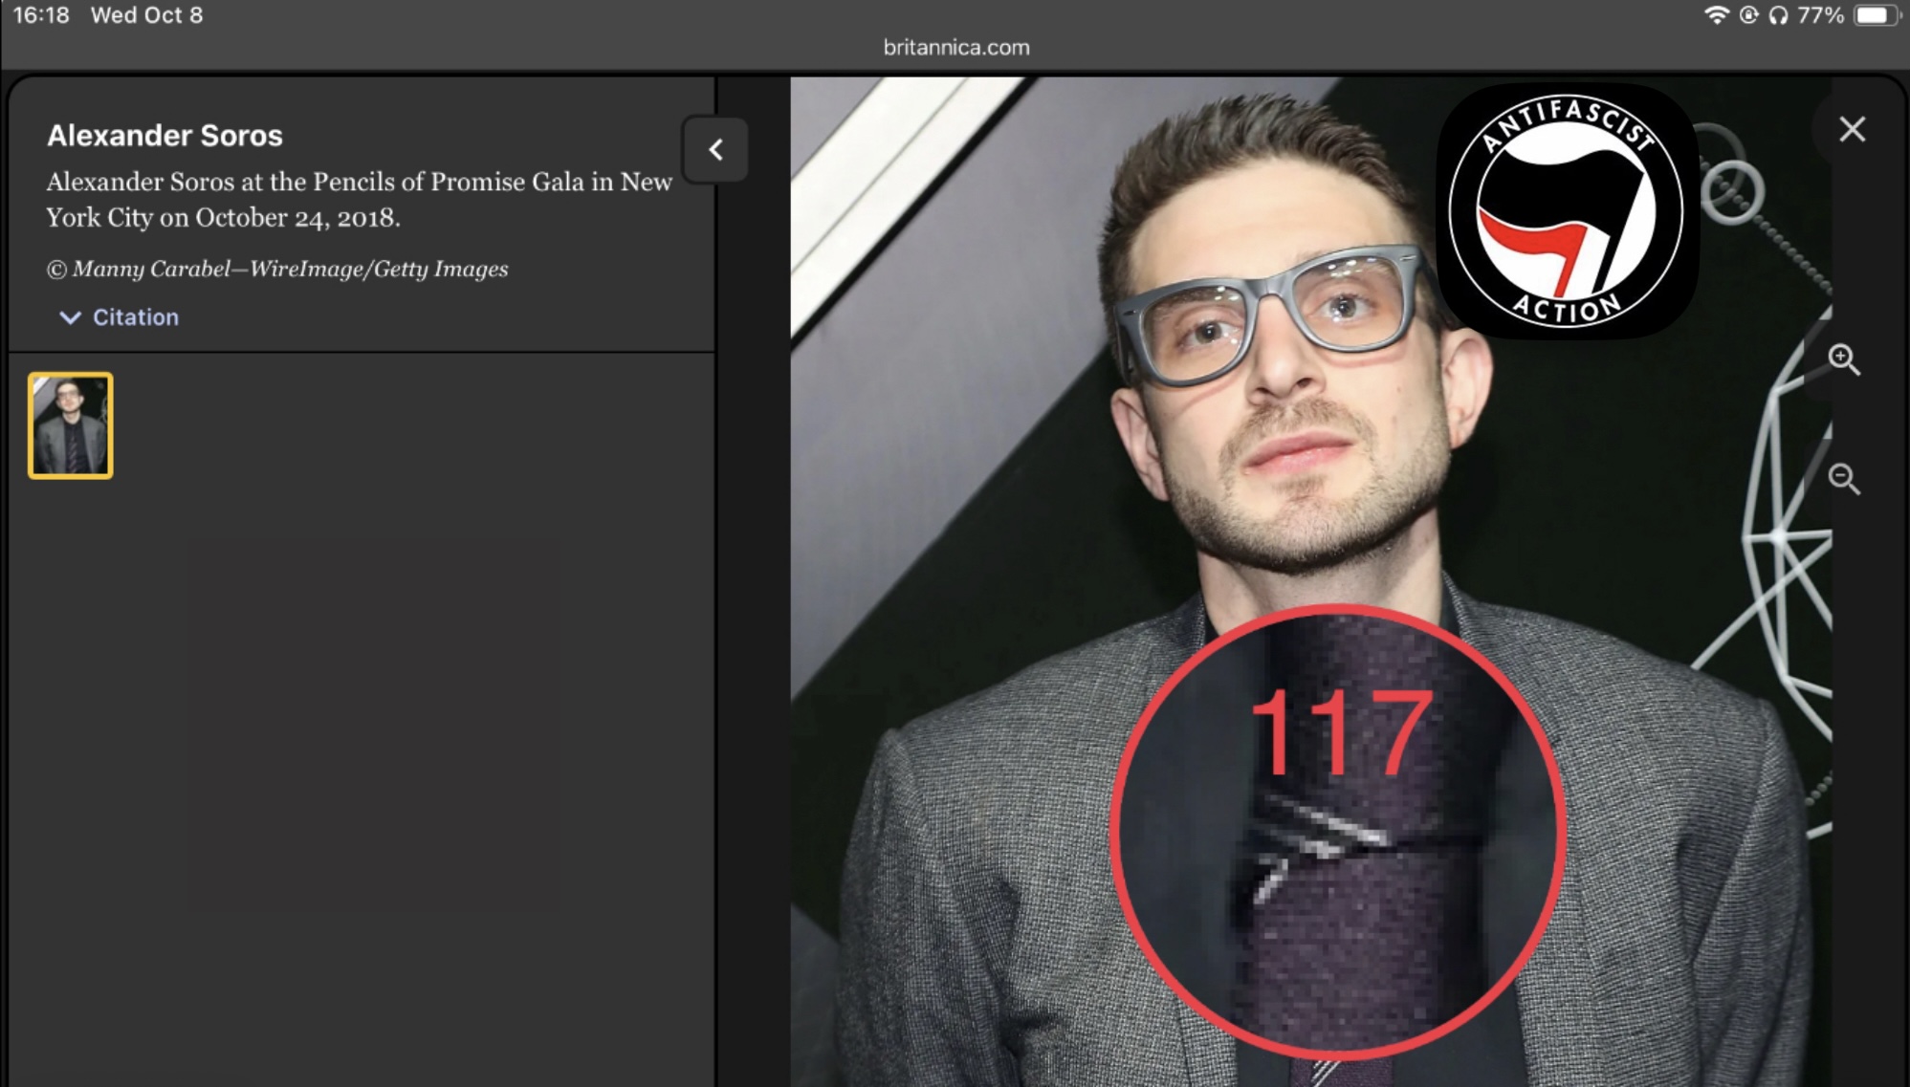
Task: Zoom in on the photo
Action: [x=1844, y=360]
